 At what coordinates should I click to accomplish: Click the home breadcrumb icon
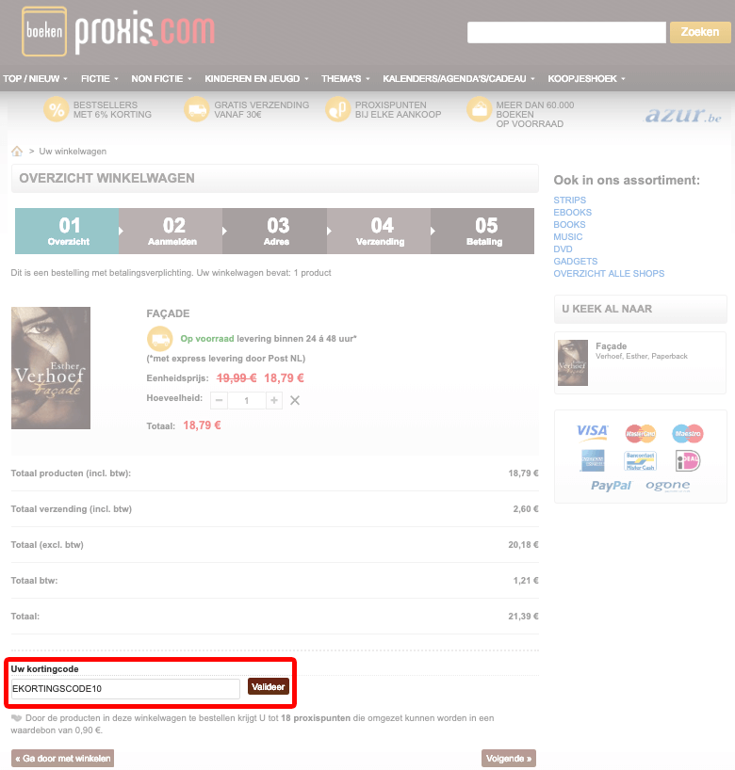tap(17, 151)
